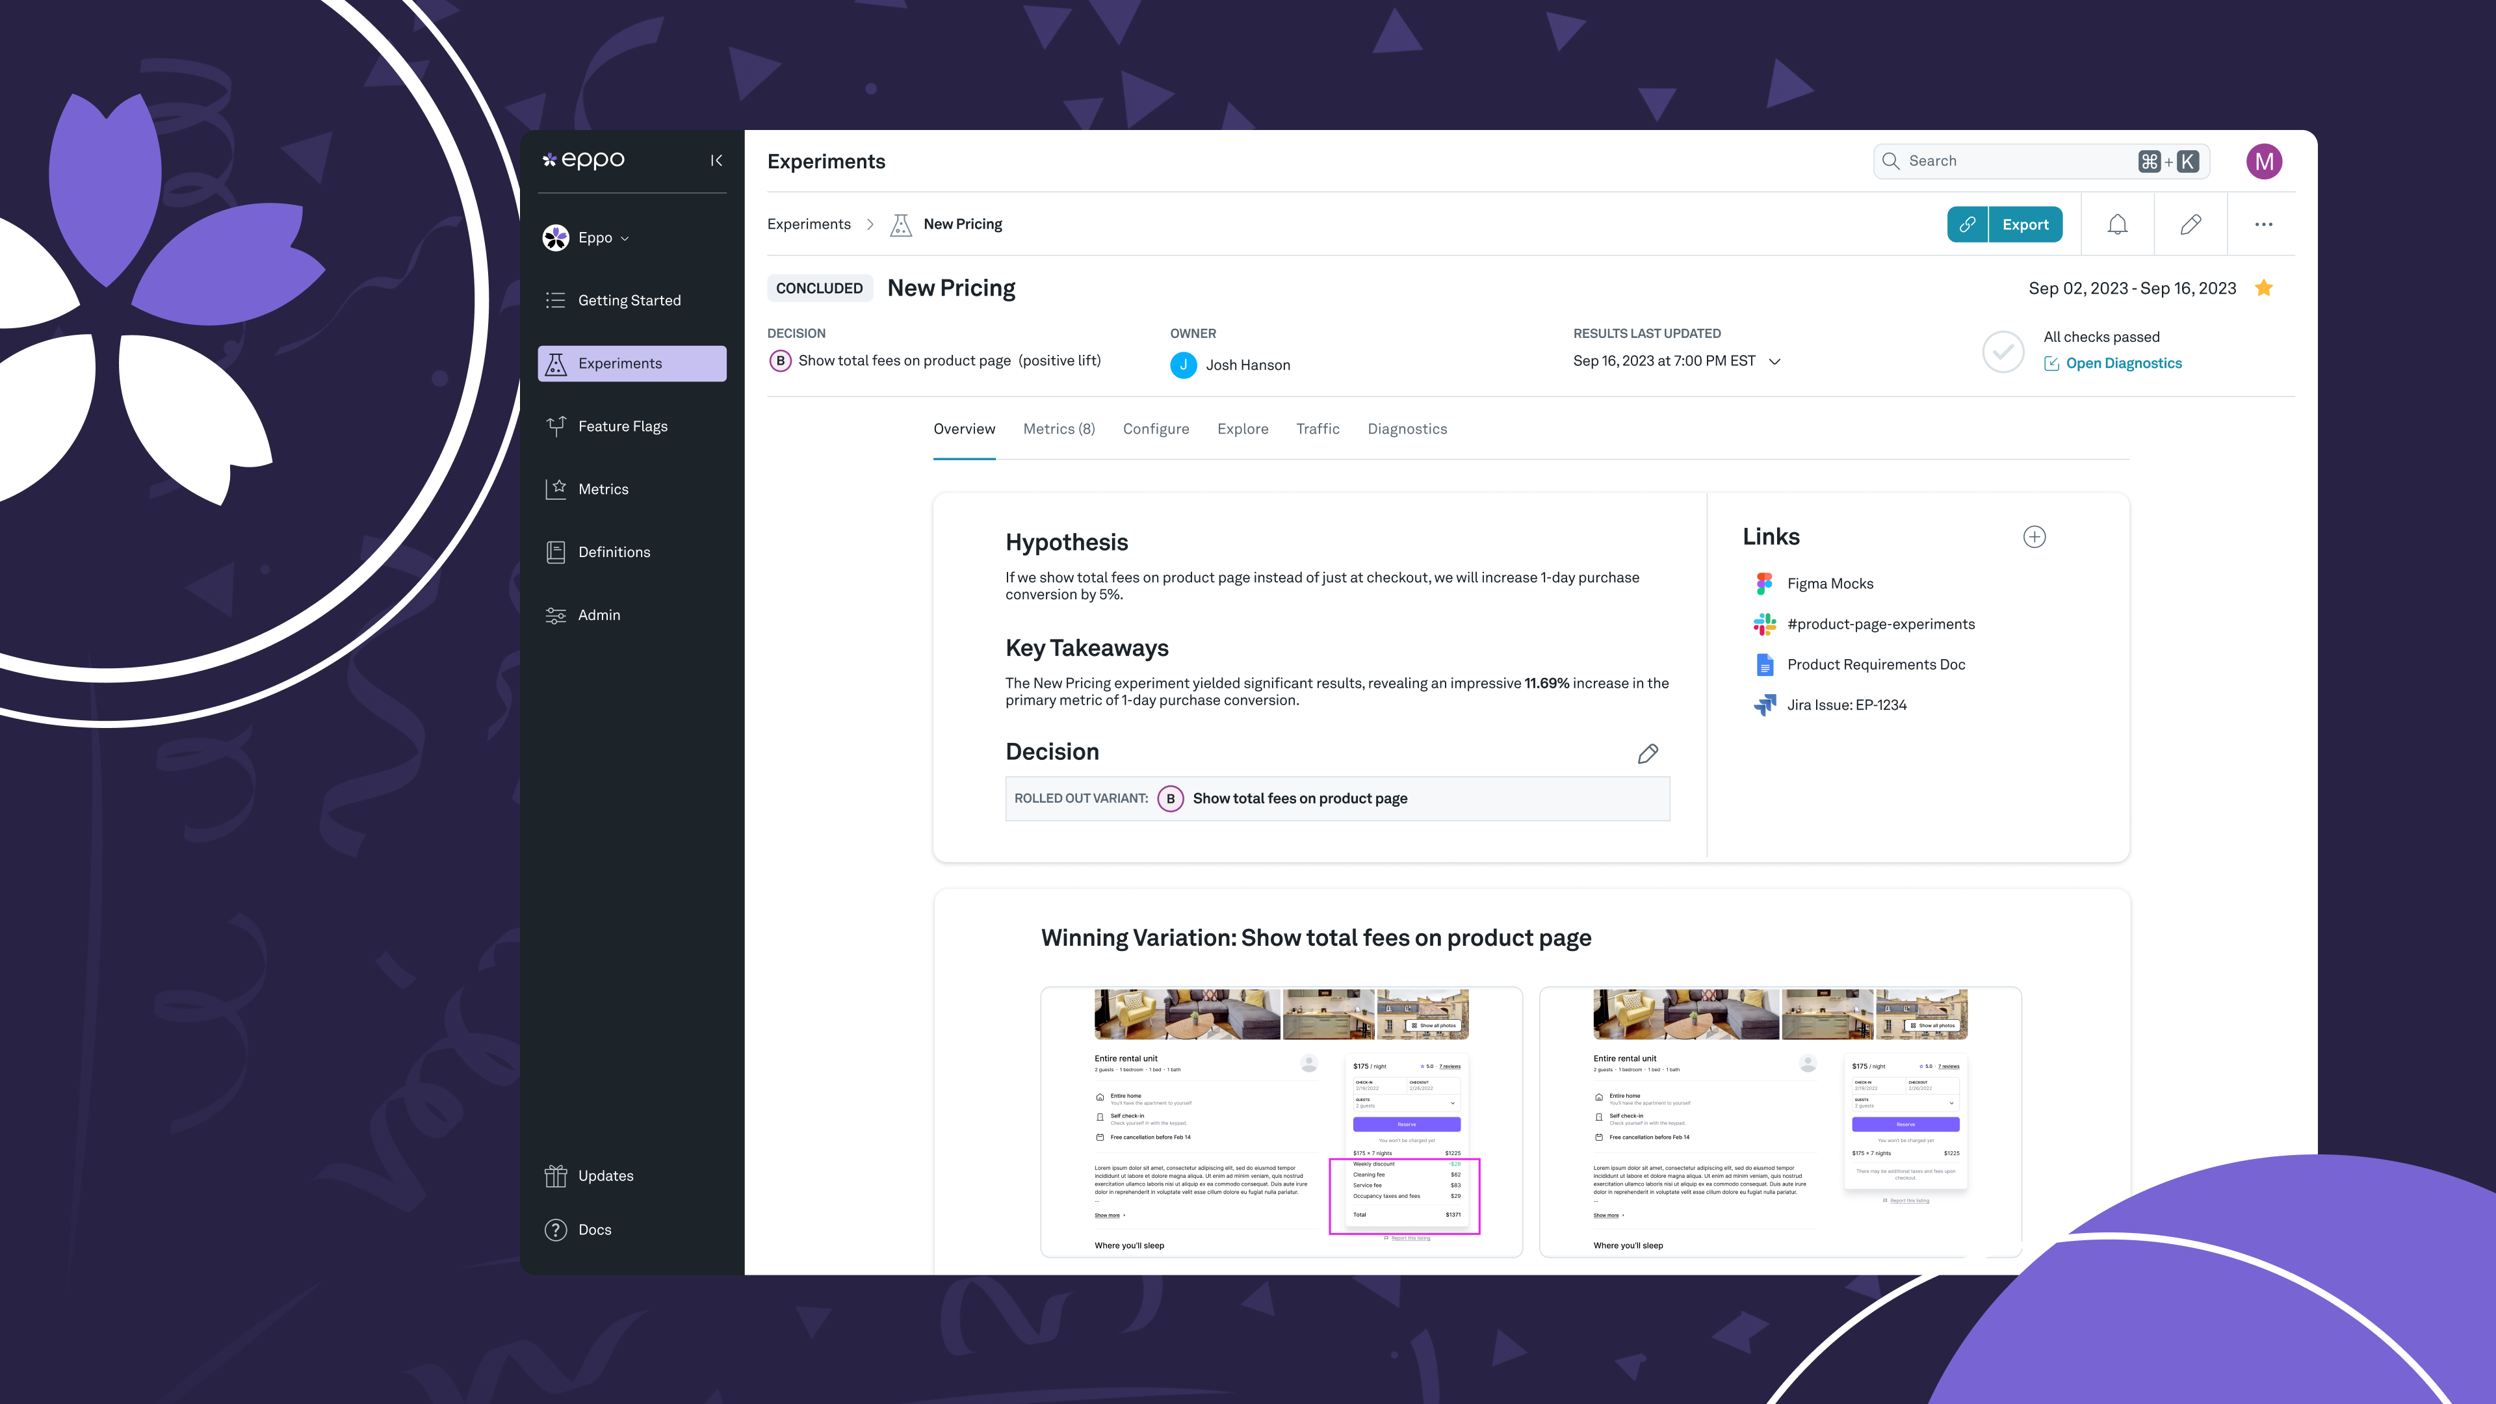Open the results last updated date dropdown
Image resolution: width=2496 pixels, height=1404 pixels.
click(x=1774, y=361)
